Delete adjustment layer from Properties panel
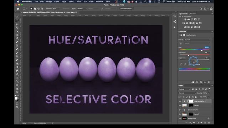 click(209, 82)
